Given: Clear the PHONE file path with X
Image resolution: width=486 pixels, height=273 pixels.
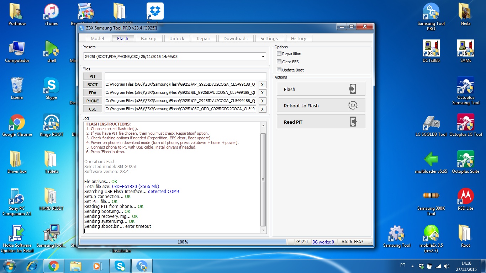Looking at the screenshot, I should tap(262, 101).
